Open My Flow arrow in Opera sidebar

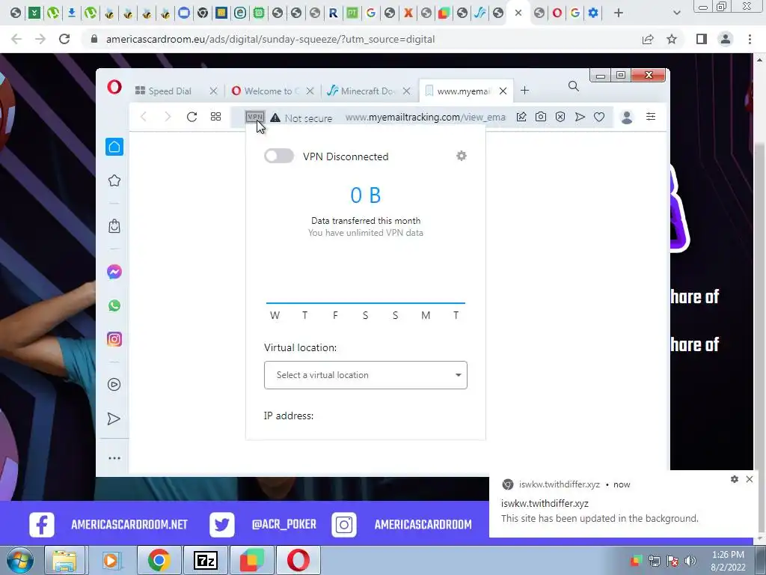[114, 419]
